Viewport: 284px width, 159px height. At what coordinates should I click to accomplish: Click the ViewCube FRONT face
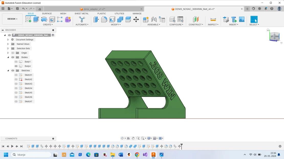(x=277, y=36)
